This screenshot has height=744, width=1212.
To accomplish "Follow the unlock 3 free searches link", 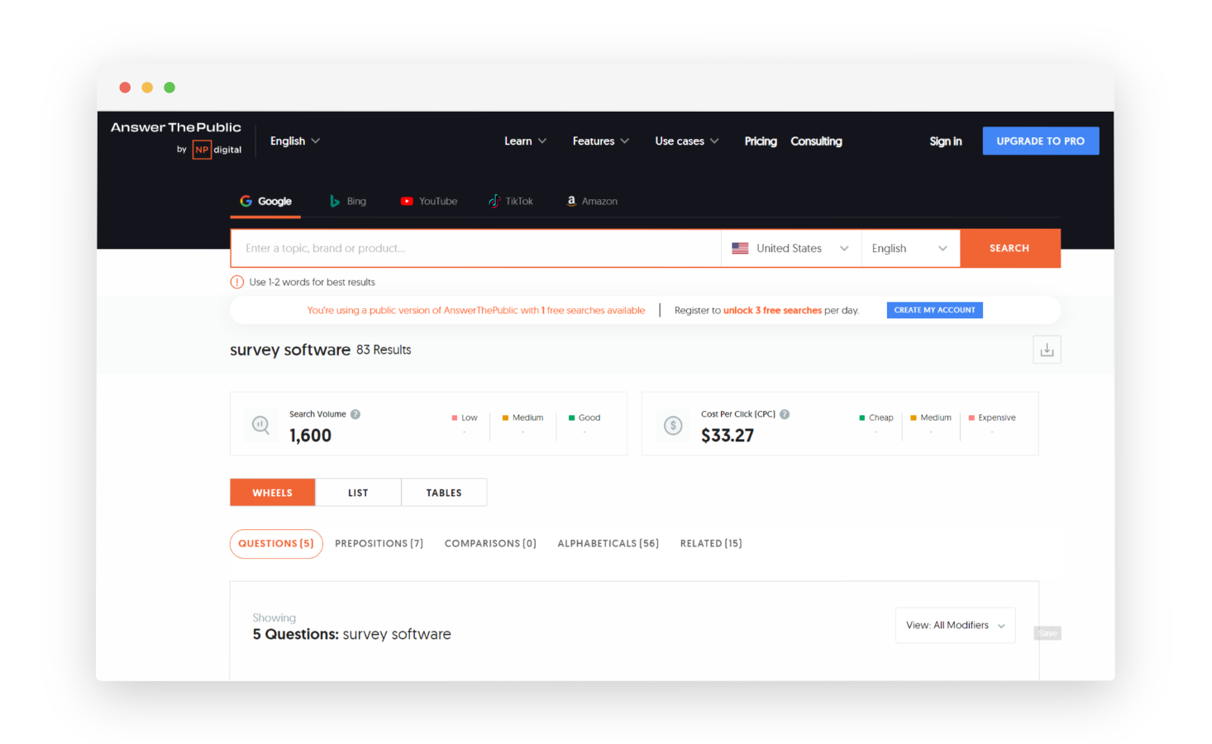I will [x=771, y=310].
